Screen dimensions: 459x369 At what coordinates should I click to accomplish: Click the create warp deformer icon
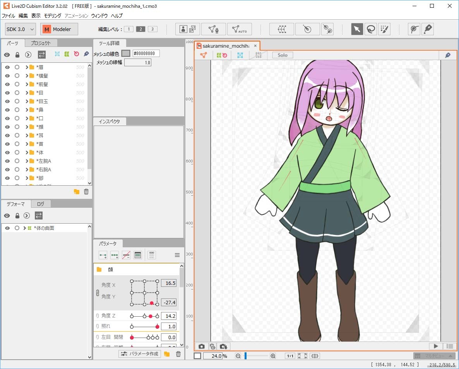pos(282,29)
